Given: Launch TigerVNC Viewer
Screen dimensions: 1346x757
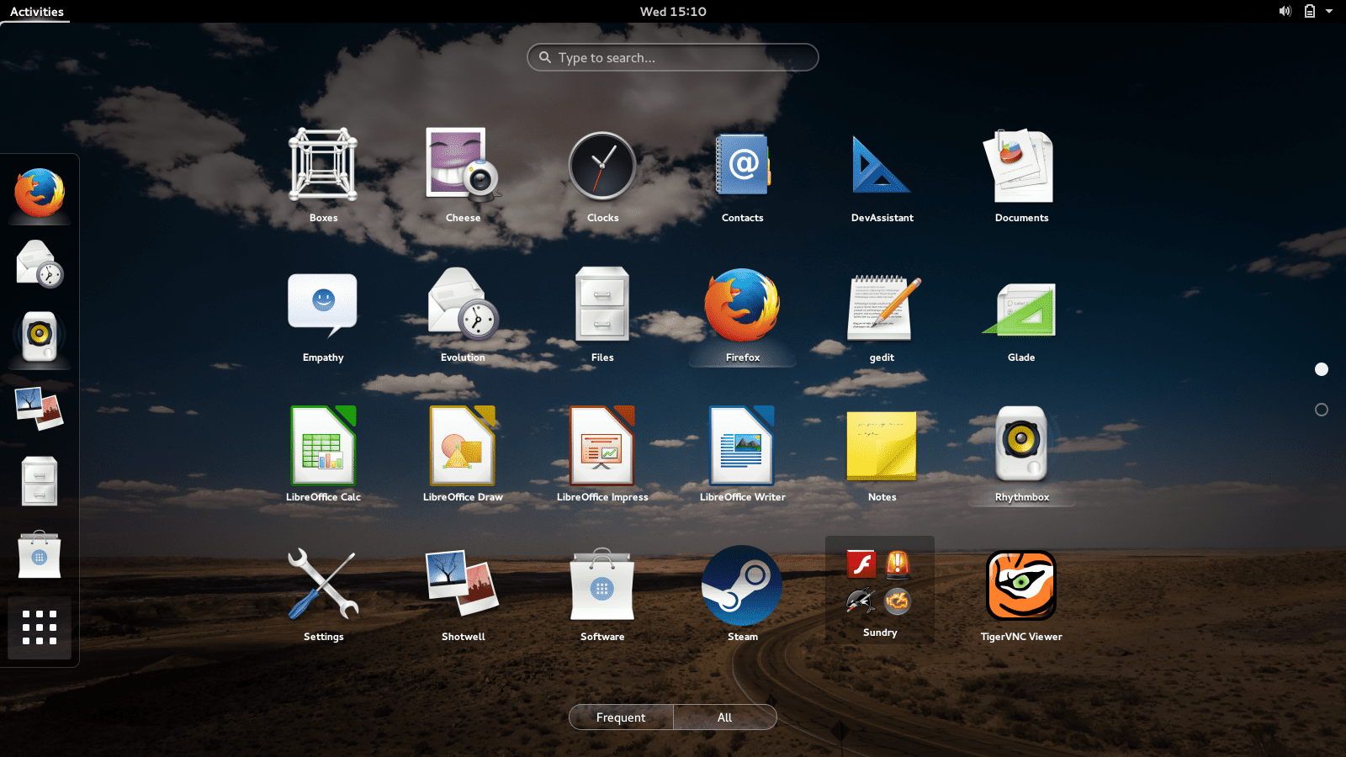Looking at the screenshot, I should click(1021, 593).
